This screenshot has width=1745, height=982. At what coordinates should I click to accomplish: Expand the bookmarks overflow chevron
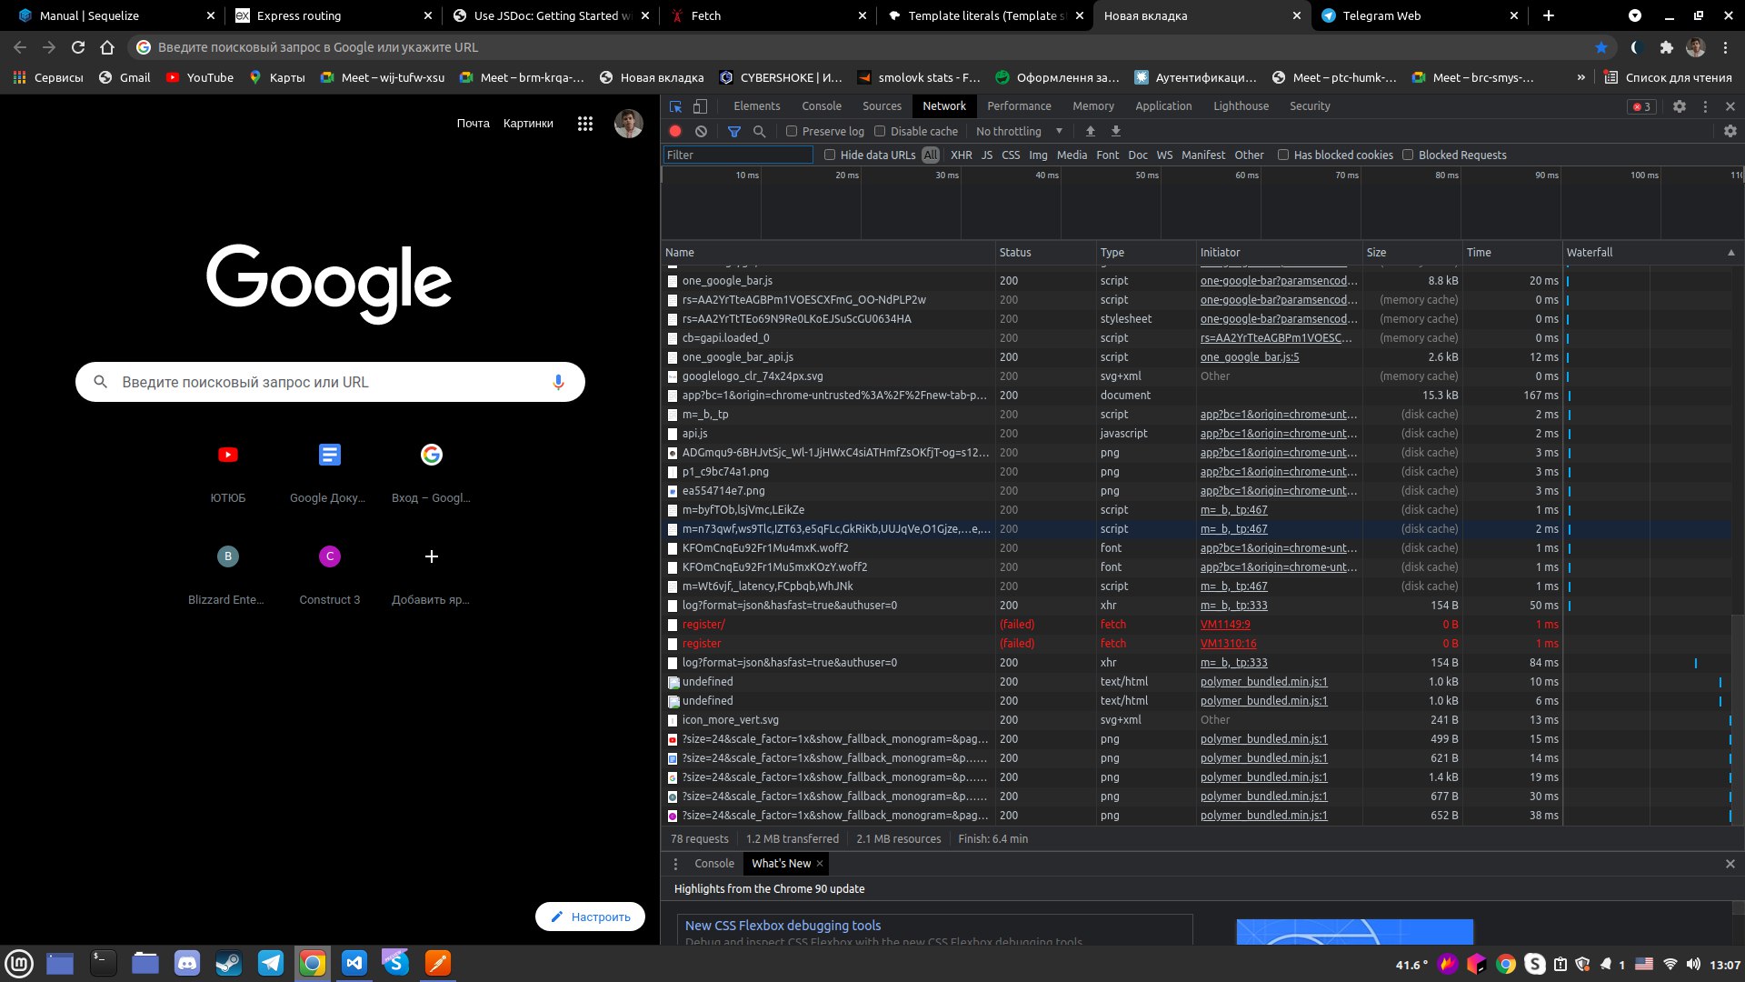(x=1581, y=77)
